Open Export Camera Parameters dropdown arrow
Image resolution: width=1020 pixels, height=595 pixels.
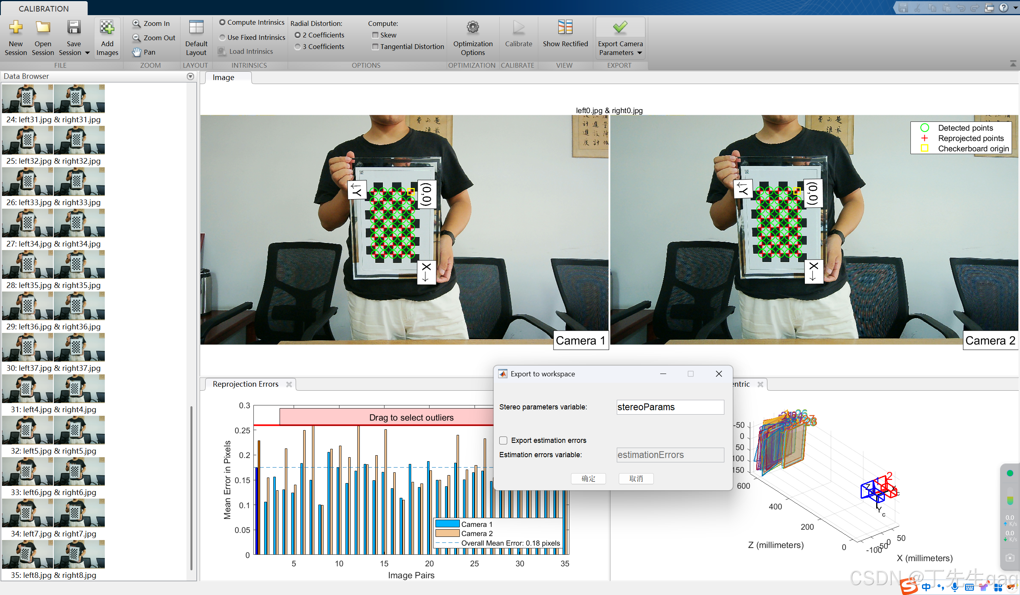point(639,53)
